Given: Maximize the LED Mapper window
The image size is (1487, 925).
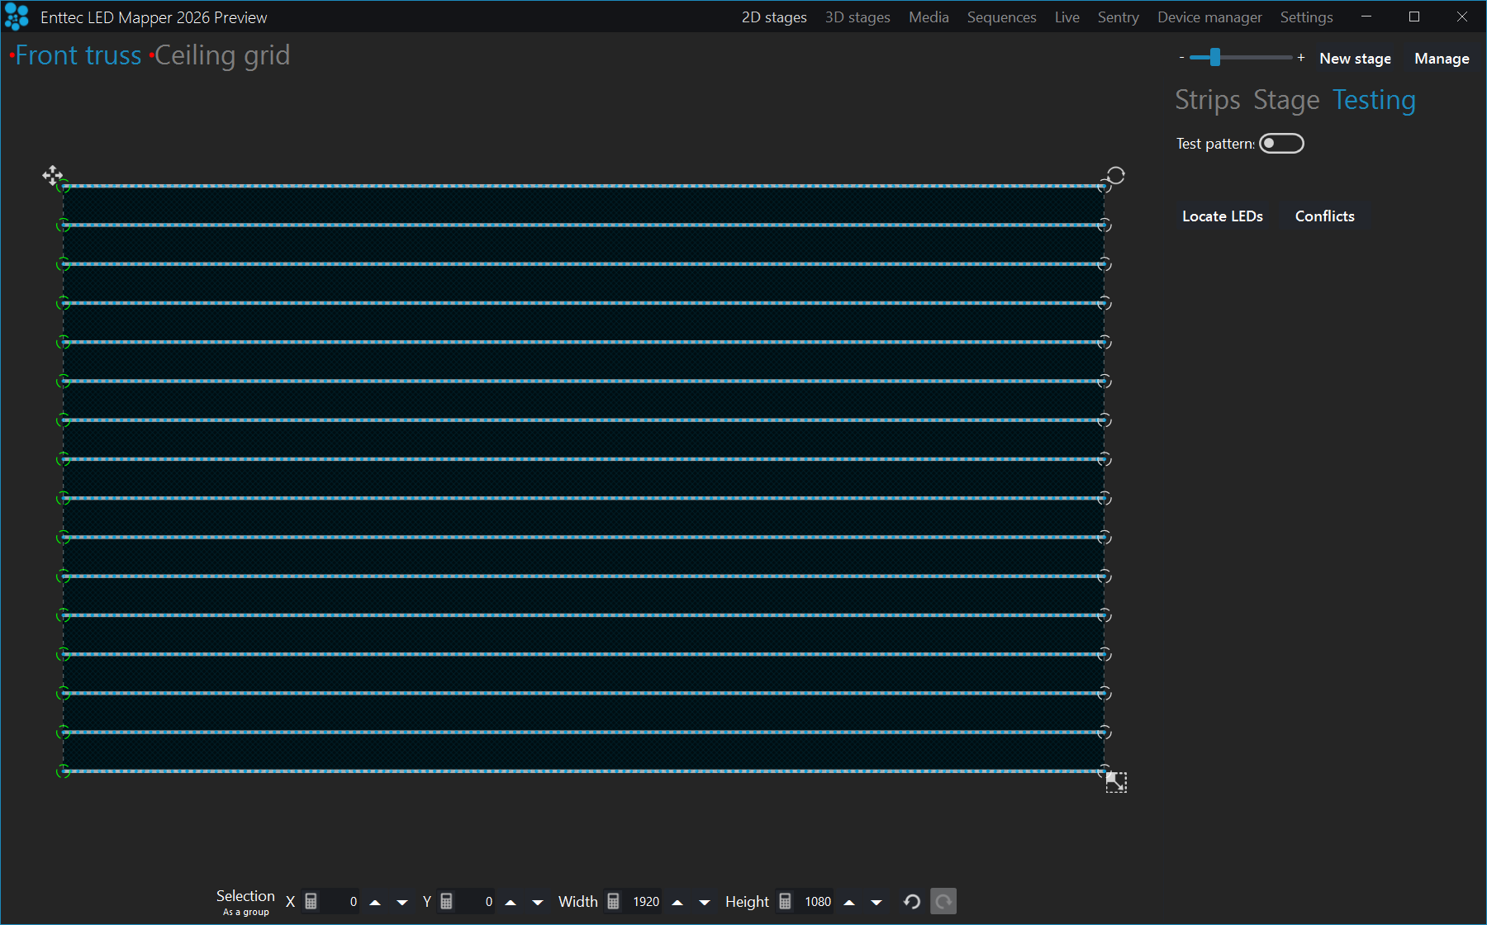Looking at the screenshot, I should (x=1414, y=17).
